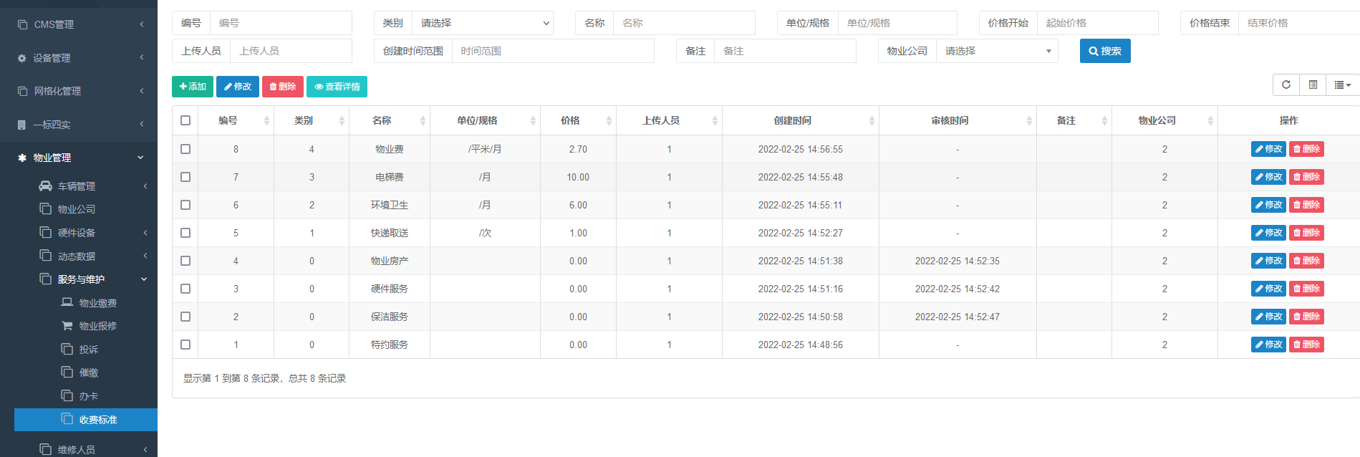Viewport: 1360px width, 457px height.
Task: Check the row checkbox for 物业费
Action: (x=185, y=149)
